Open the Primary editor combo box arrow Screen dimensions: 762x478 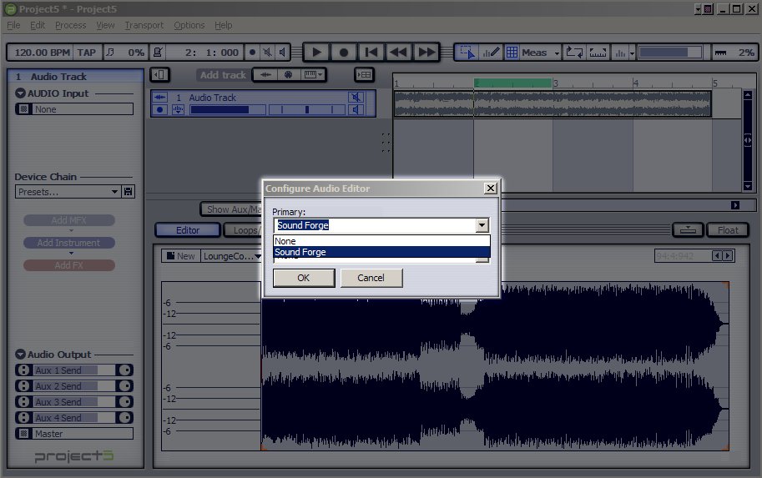[x=482, y=225]
